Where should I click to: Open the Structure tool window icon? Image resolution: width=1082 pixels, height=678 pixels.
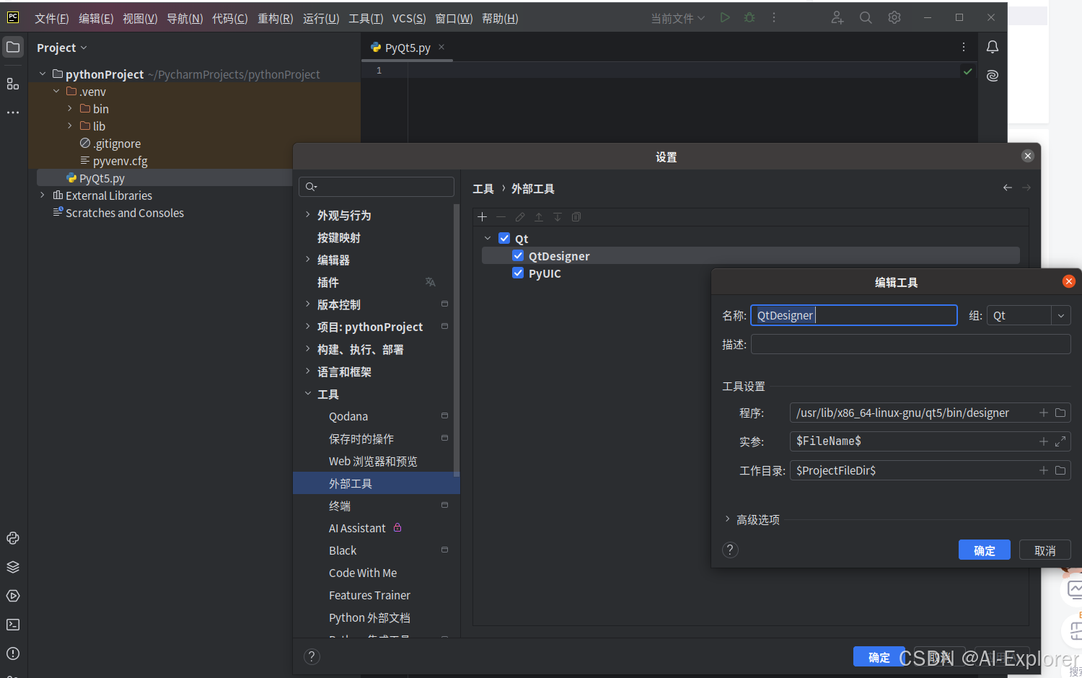coord(13,84)
